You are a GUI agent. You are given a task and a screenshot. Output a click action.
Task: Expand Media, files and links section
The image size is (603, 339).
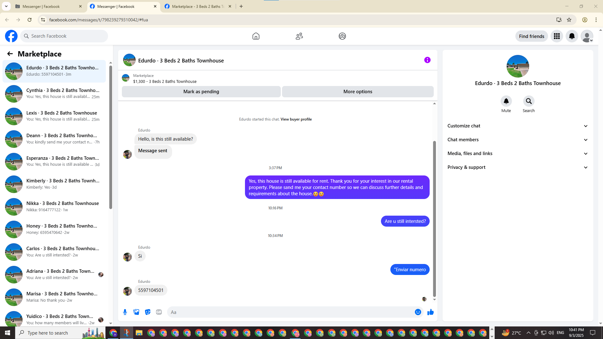pyautogui.click(x=518, y=153)
